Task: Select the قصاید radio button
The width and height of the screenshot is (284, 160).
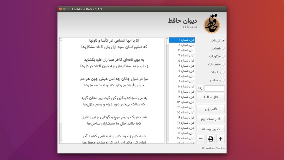Action: 223,48
